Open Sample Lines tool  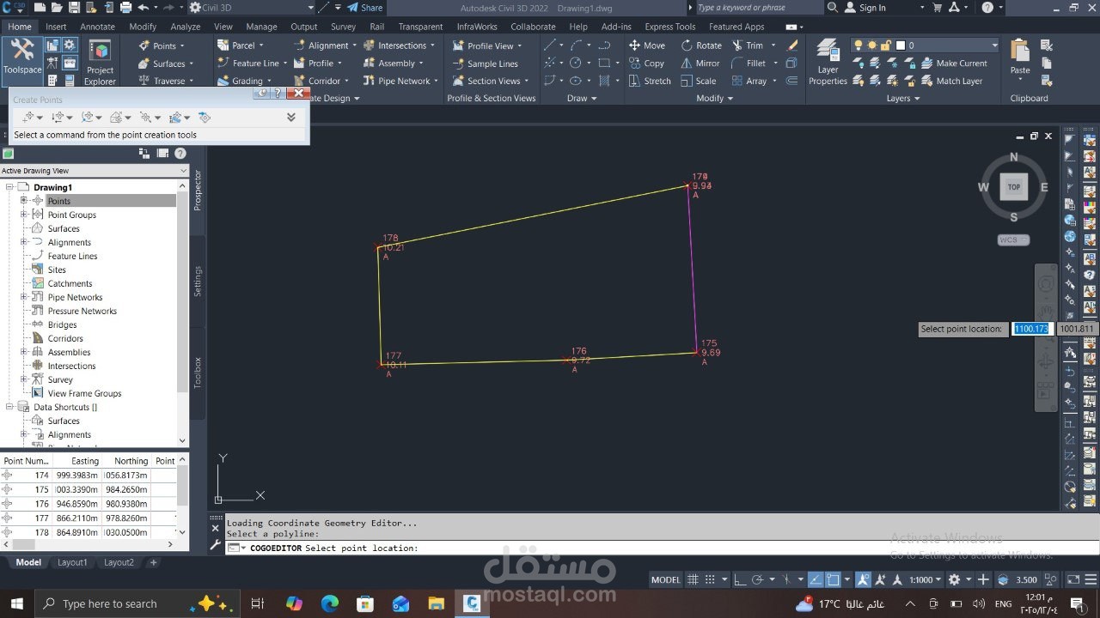[x=485, y=64]
